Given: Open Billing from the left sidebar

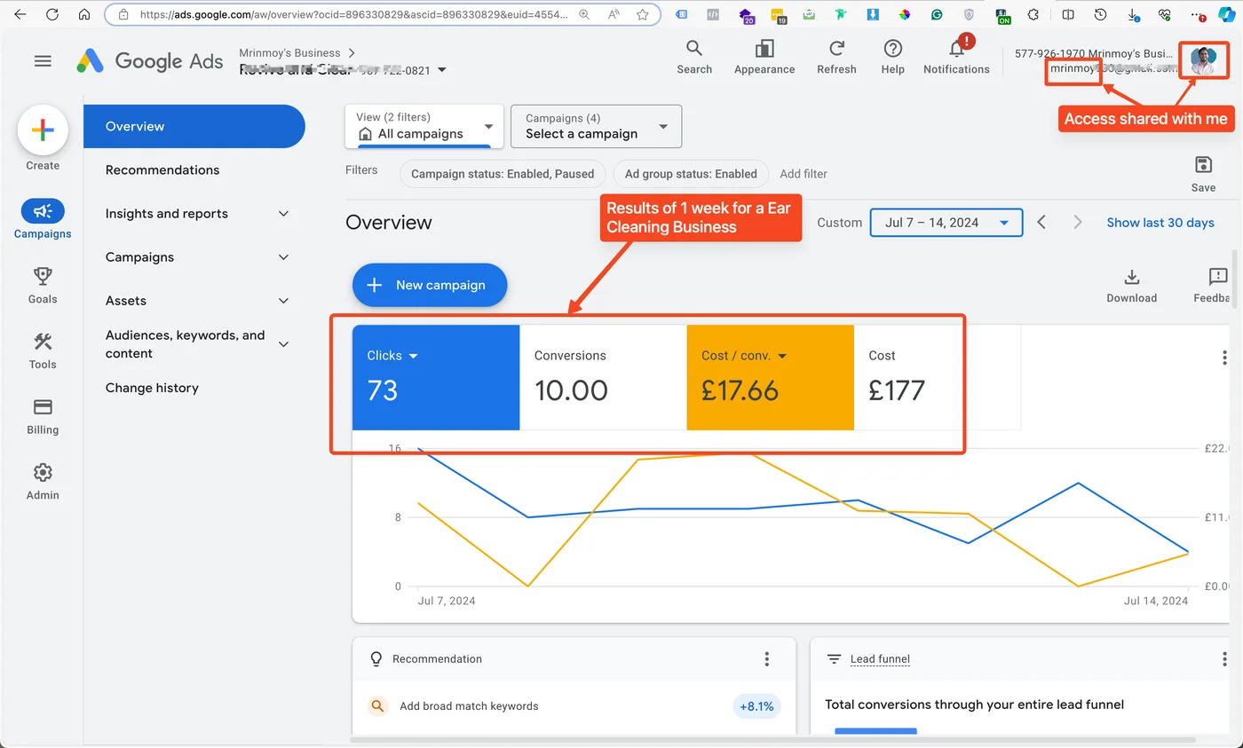Looking at the screenshot, I should click(x=42, y=416).
